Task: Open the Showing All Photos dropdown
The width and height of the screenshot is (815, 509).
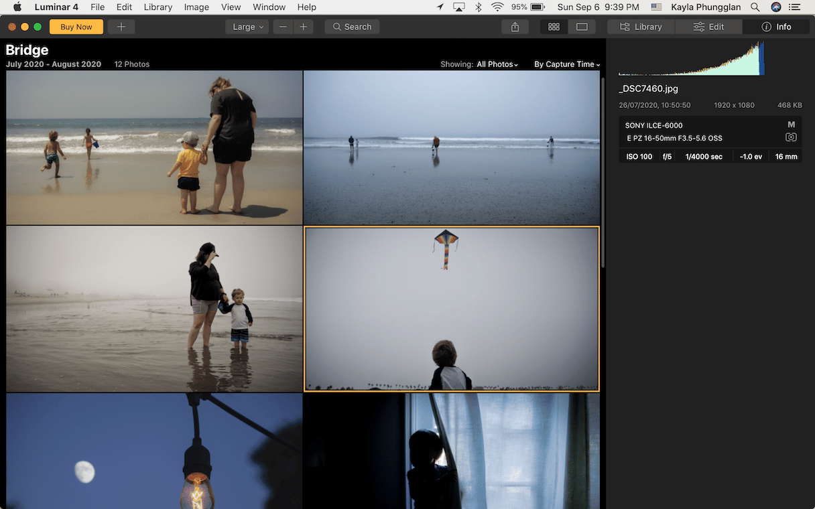Action: point(497,64)
